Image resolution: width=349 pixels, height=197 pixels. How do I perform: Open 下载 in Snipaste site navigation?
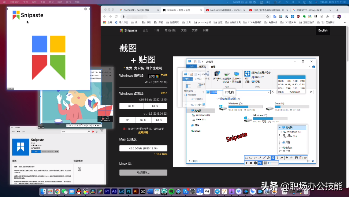pos(156,30)
